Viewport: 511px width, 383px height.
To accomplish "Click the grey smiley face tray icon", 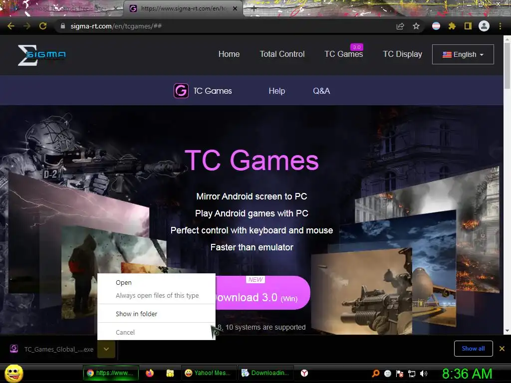I will pos(388,374).
